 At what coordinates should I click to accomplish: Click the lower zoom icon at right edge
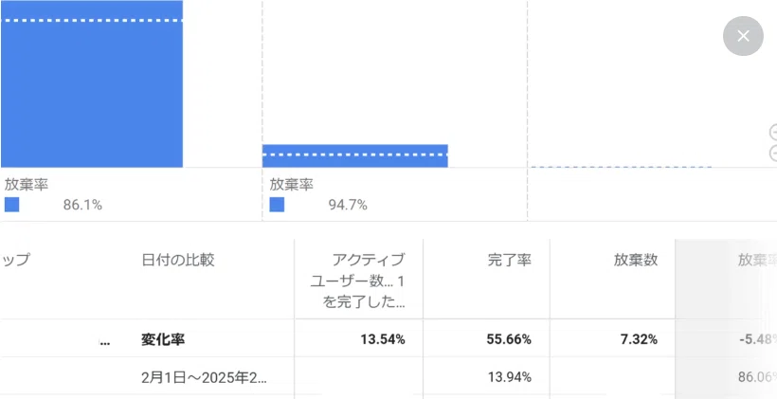tap(773, 154)
